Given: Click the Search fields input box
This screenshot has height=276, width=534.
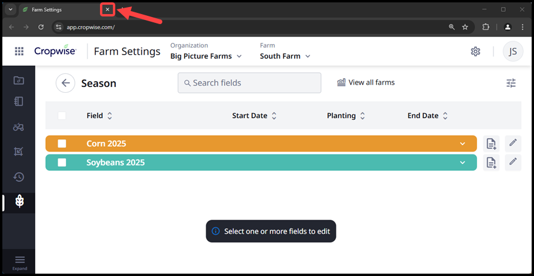Looking at the screenshot, I should (x=249, y=83).
